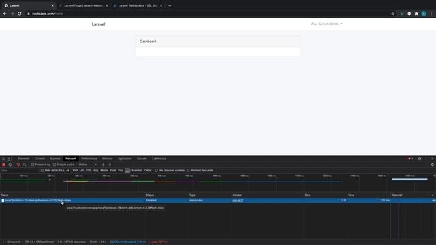Open the DevTools settings gear
This screenshot has height=245, width=436.
click(x=420, y=159)
